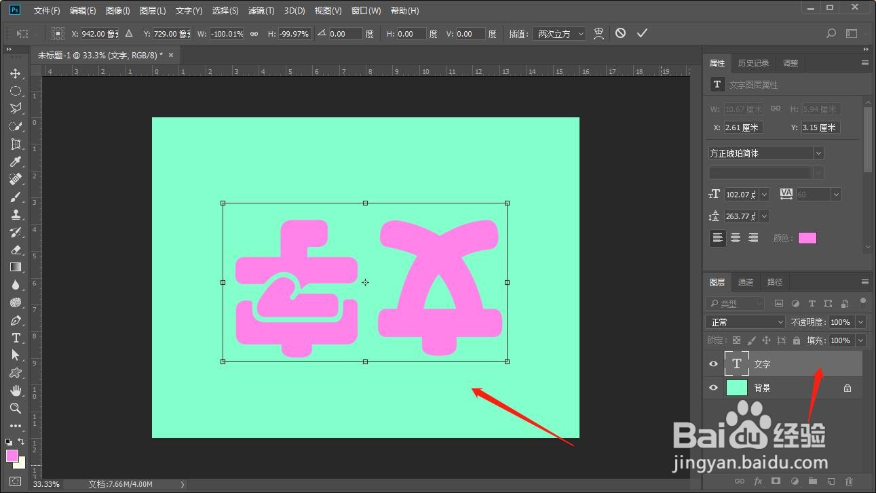This screenshot has height=493, width=876.
Task: Create a new group folder icon
Action: pos(813,481)
